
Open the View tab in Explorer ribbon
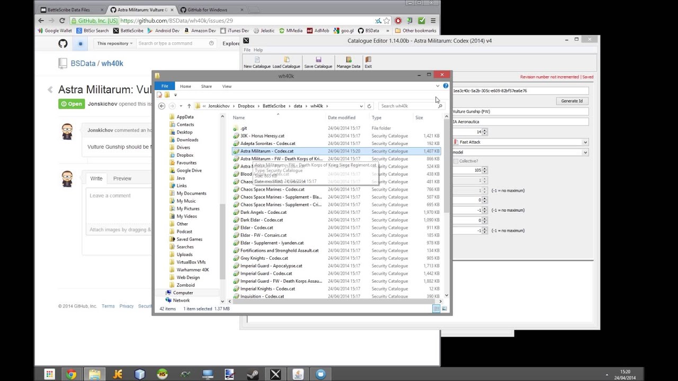click(227, 86)
